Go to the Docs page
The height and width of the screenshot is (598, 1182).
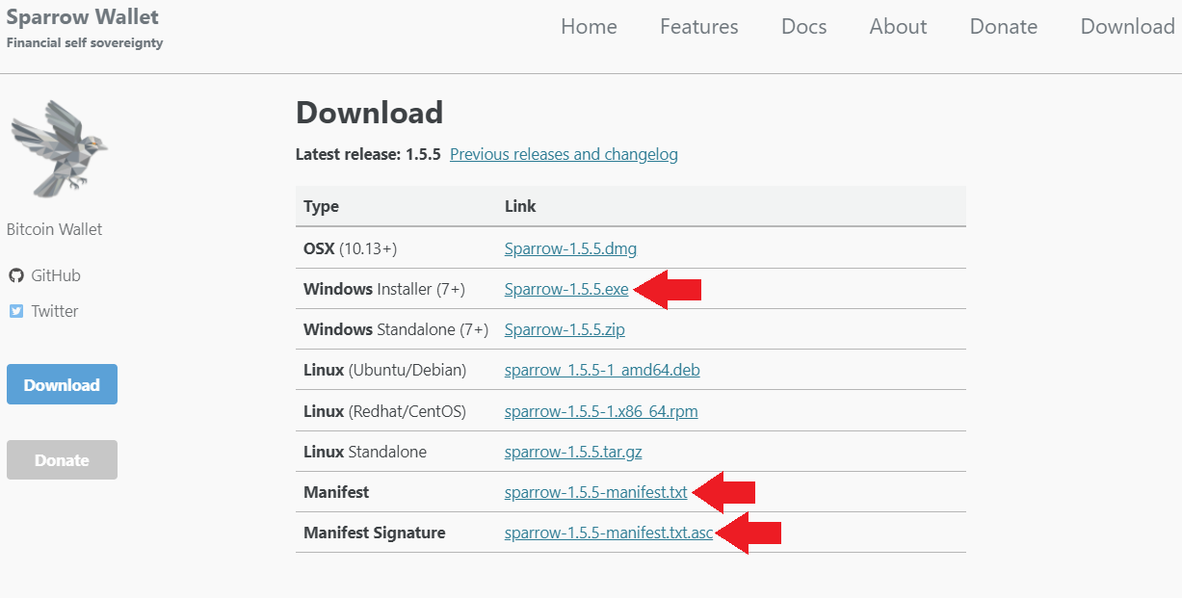[804, 27]
